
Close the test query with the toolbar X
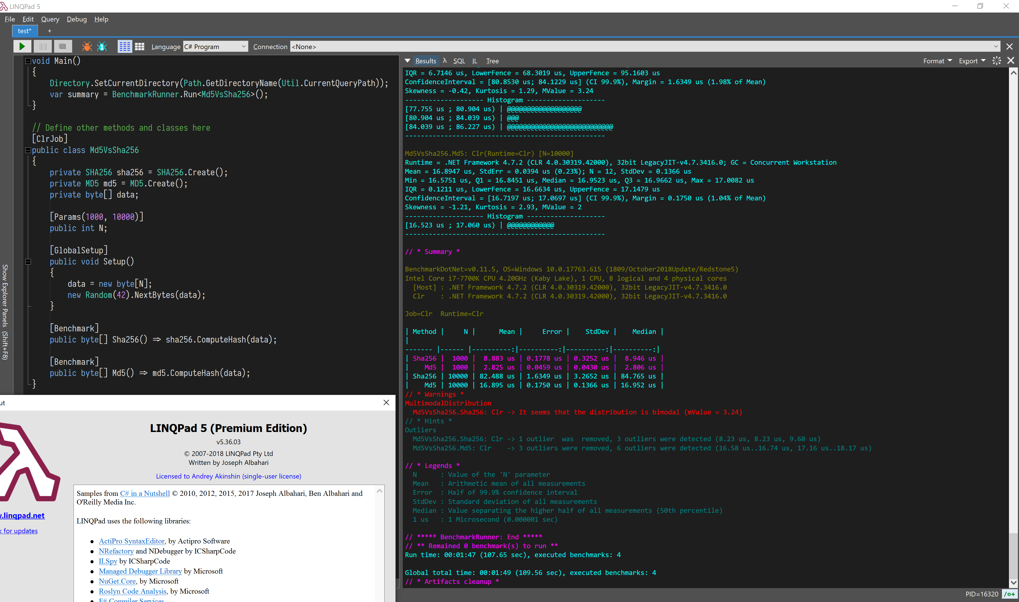click(1010, 47)
